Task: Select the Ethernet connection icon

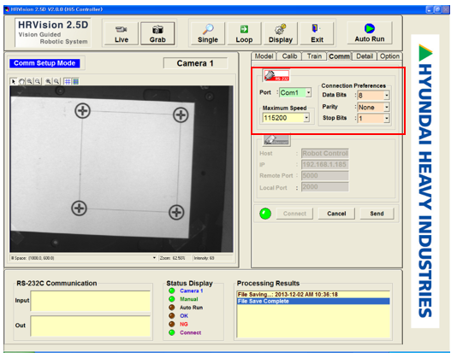Action: [276, 140]
